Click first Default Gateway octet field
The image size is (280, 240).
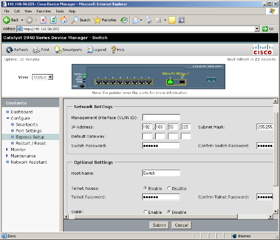click(x=147, y=136)
